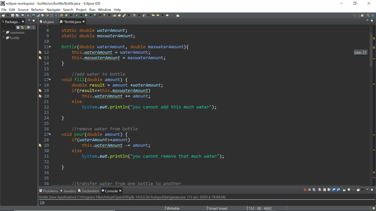
Task: Open the Debug dropdown arrow
Action: coord(81,15)
